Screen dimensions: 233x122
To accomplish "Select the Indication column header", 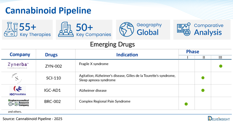I will (x=127, y=55).
